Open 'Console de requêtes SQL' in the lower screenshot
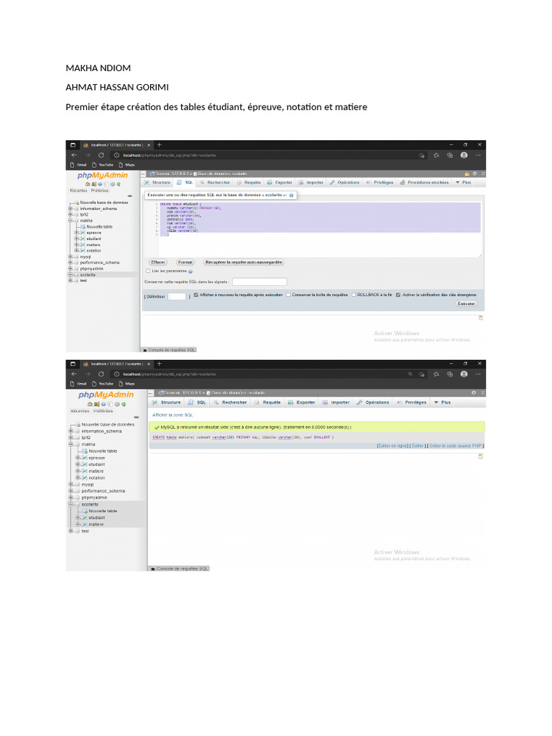Image resolution: width=552 pixels, height=736 pixels. click(x=180, y=569)
